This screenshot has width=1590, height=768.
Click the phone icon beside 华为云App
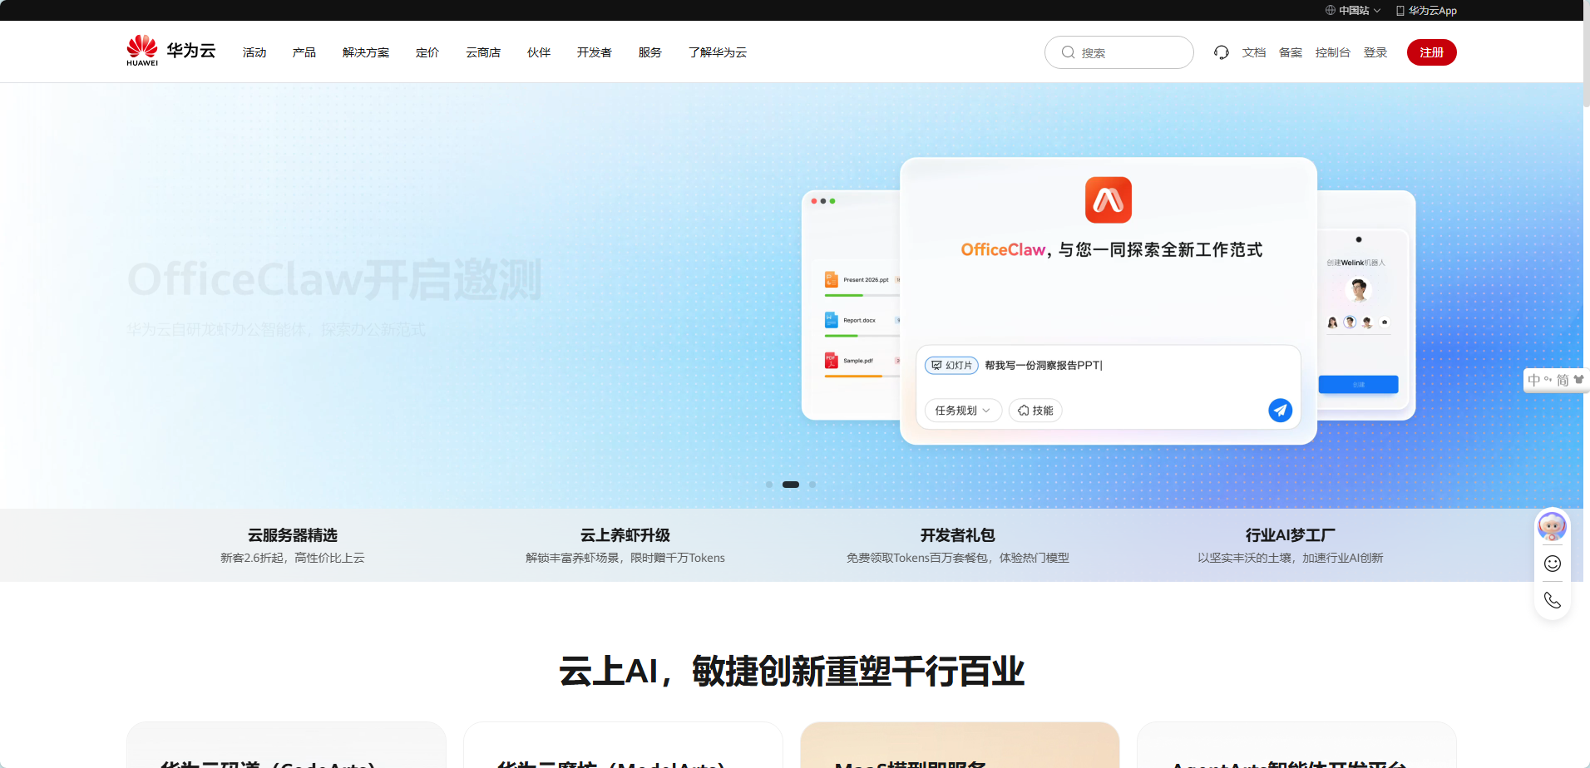coord(1400,11)
